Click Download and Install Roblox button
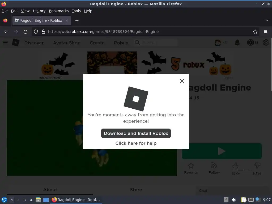This screenshot has width=272, height=204. coord(136,133)
